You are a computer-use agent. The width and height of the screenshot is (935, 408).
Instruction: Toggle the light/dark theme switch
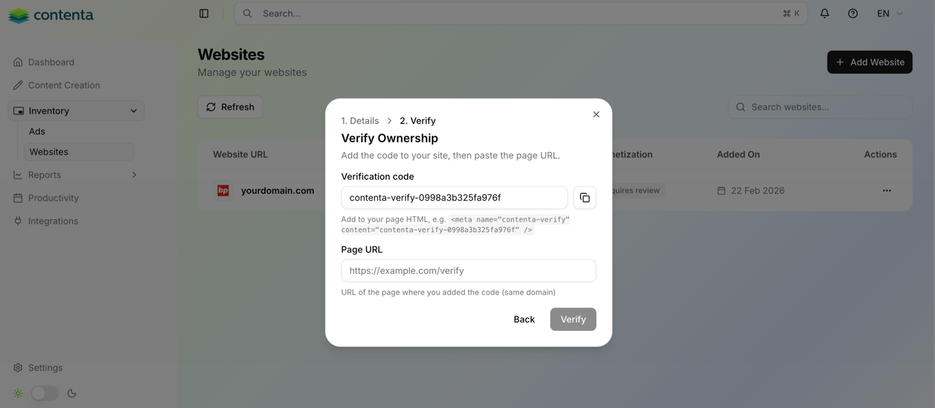coord(44,394)
